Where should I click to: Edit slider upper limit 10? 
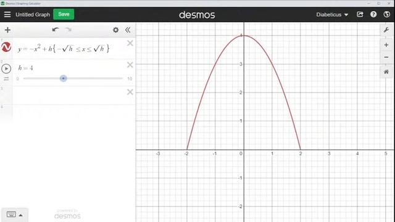[x=130, y=79]
